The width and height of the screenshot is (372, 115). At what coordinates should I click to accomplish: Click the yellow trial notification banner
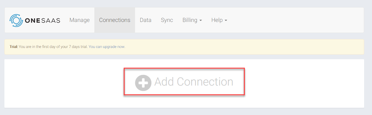184,47
